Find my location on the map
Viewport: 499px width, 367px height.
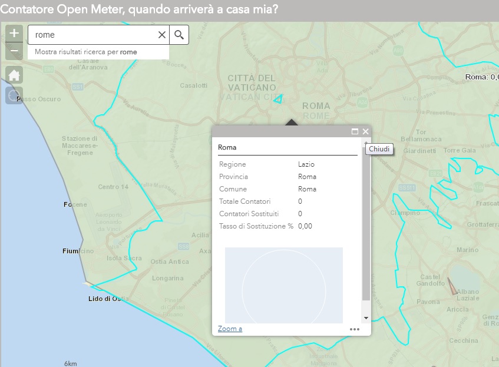pos(15,95)
